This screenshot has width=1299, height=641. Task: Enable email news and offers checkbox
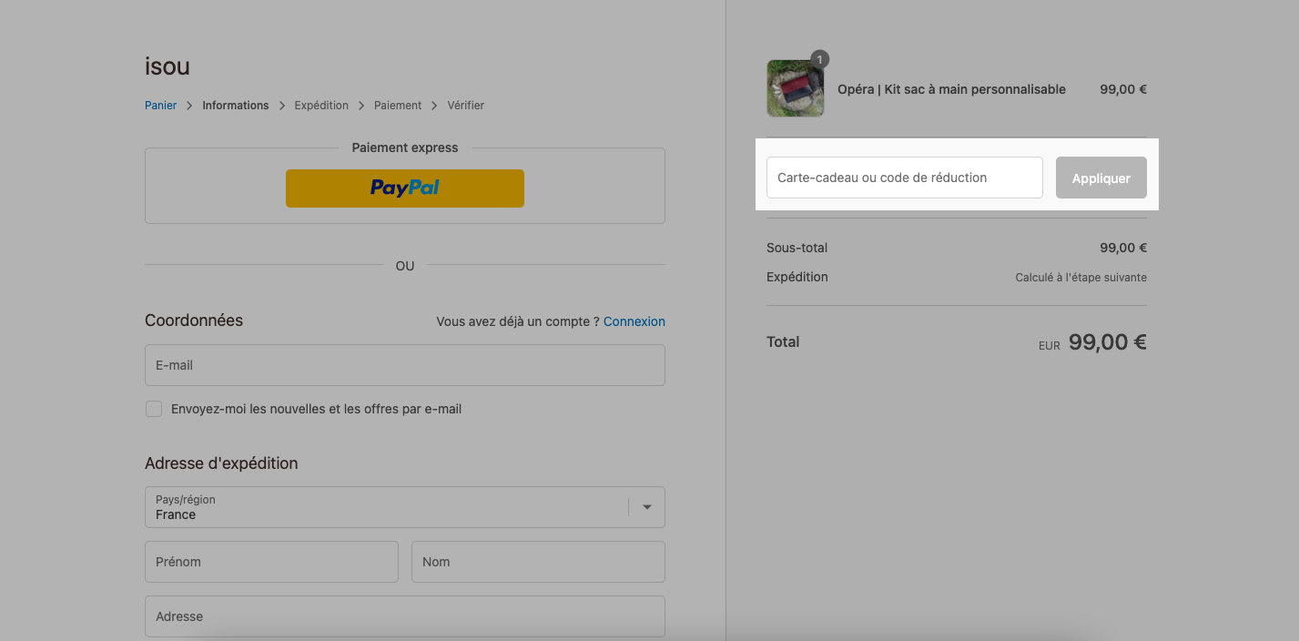coord(154,409)
